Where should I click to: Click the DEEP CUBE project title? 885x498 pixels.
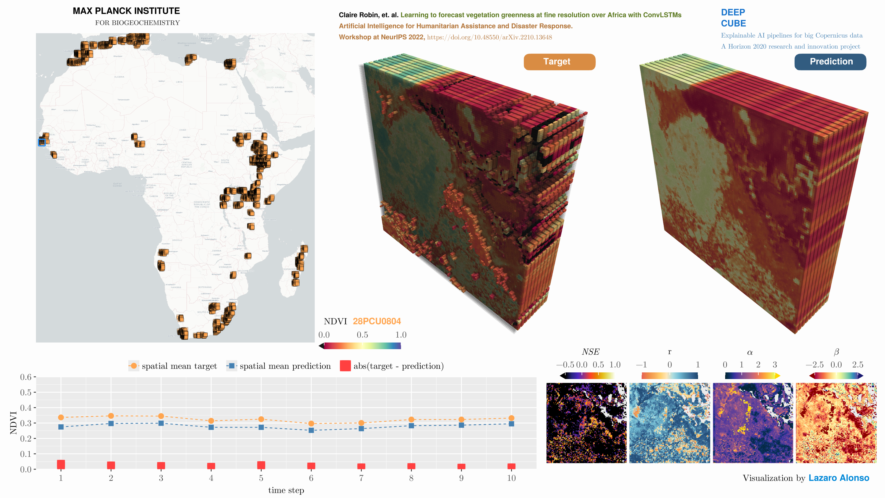click(x=733, y=18)
